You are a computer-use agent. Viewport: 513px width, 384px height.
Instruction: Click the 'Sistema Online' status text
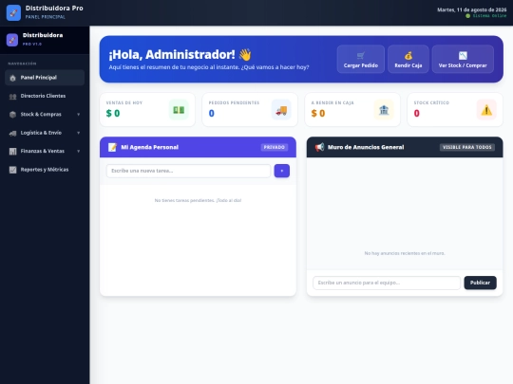(489, 16)
